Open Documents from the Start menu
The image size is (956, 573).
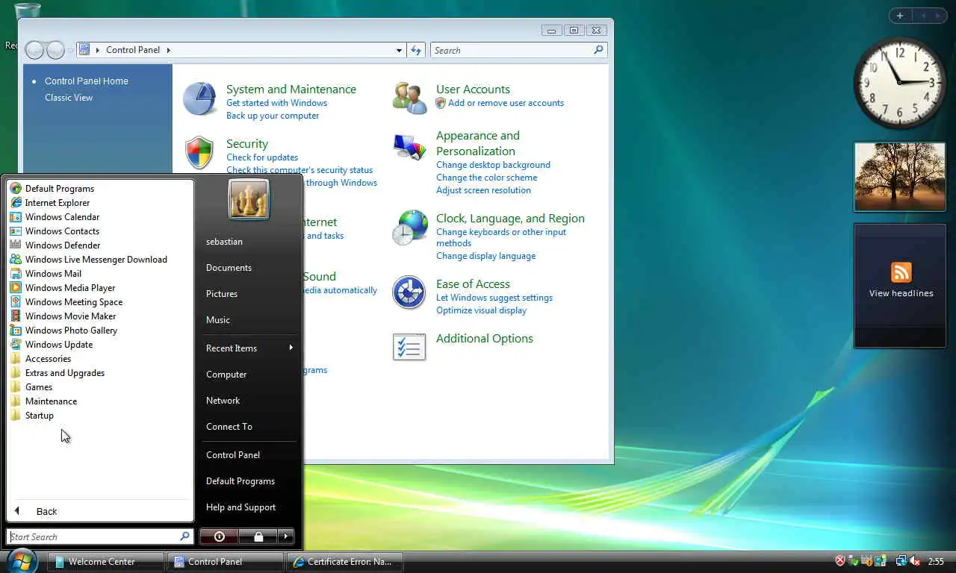tap(229, 268)
